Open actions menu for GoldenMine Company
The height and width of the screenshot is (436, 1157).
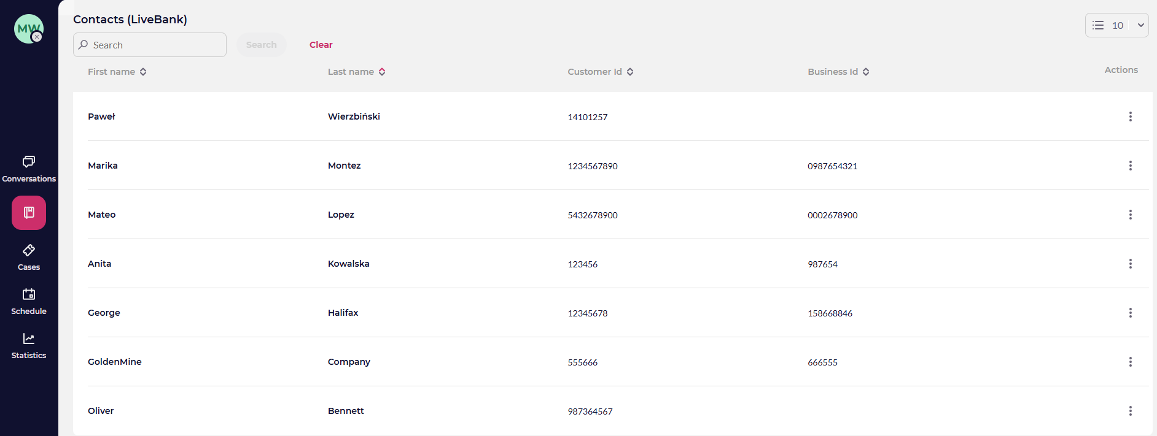[1130, 362]
